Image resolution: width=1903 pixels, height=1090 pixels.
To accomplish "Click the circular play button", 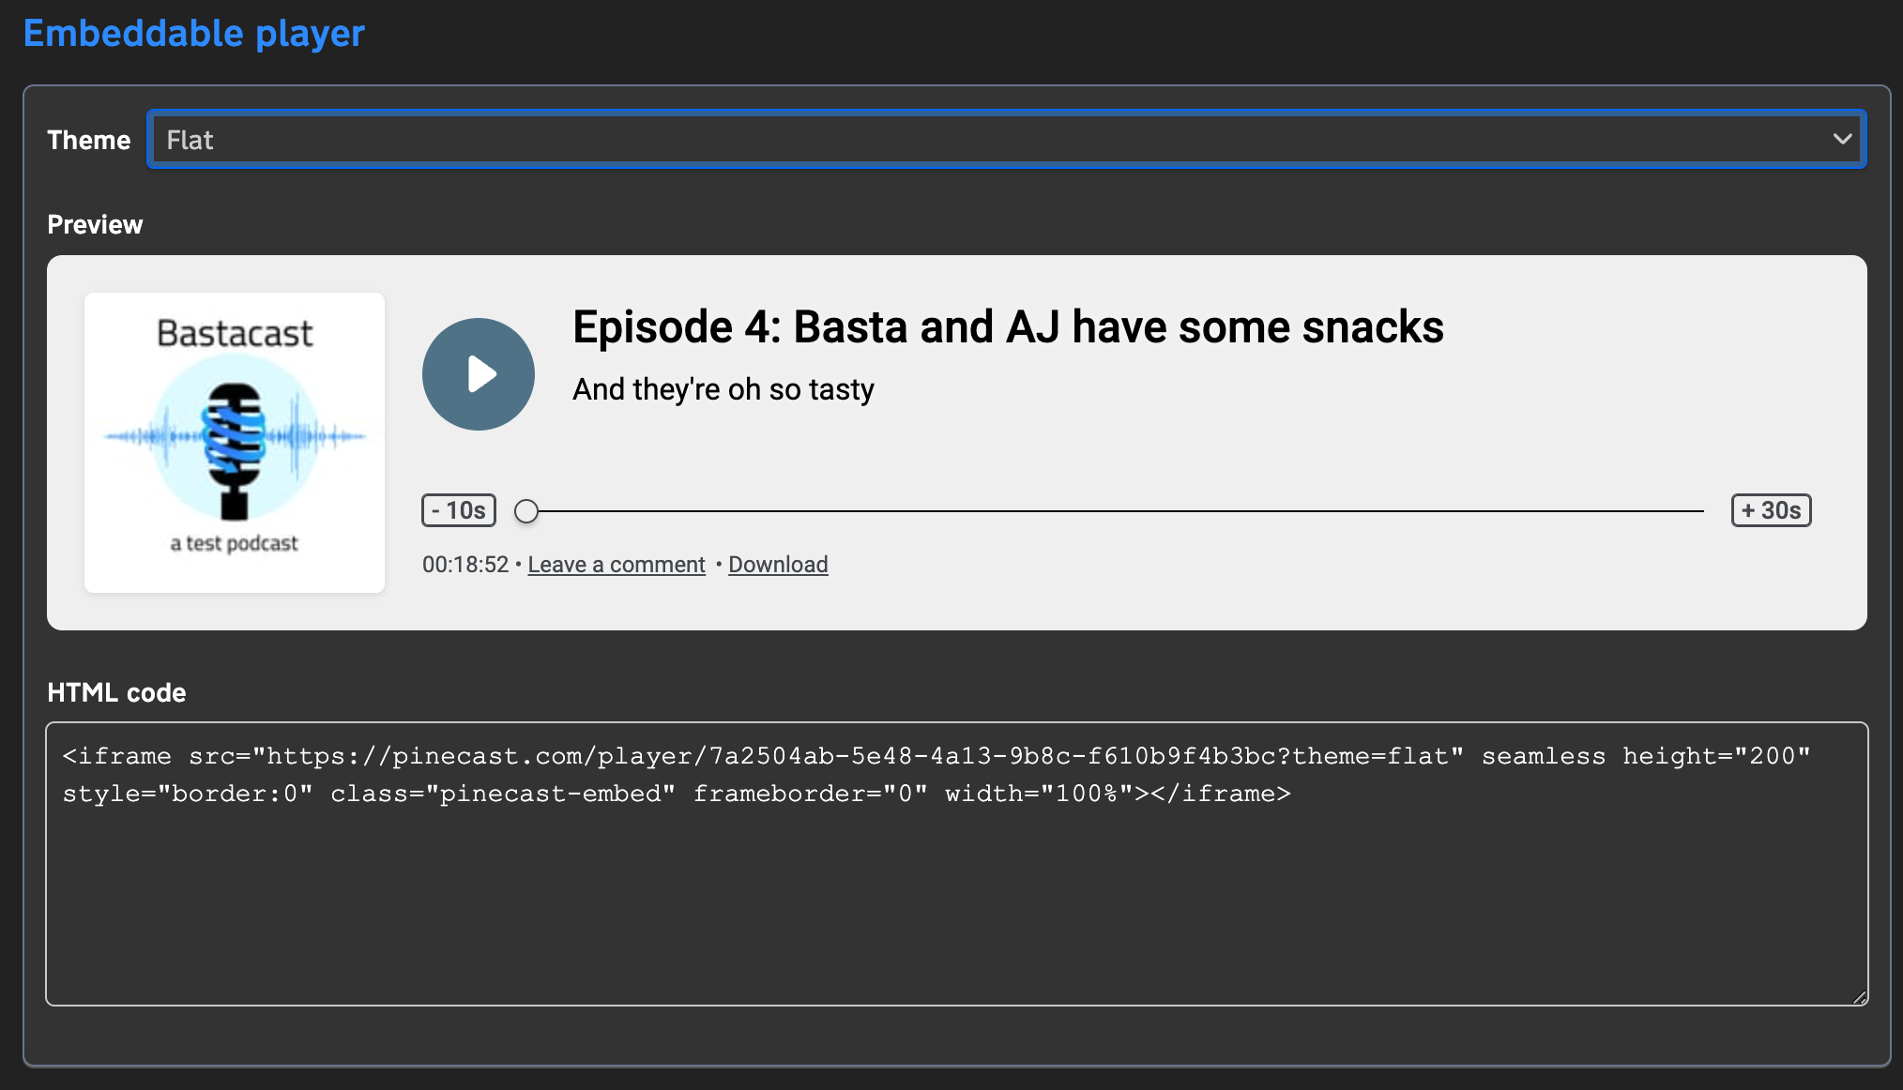I will click(x=479, y=373).
